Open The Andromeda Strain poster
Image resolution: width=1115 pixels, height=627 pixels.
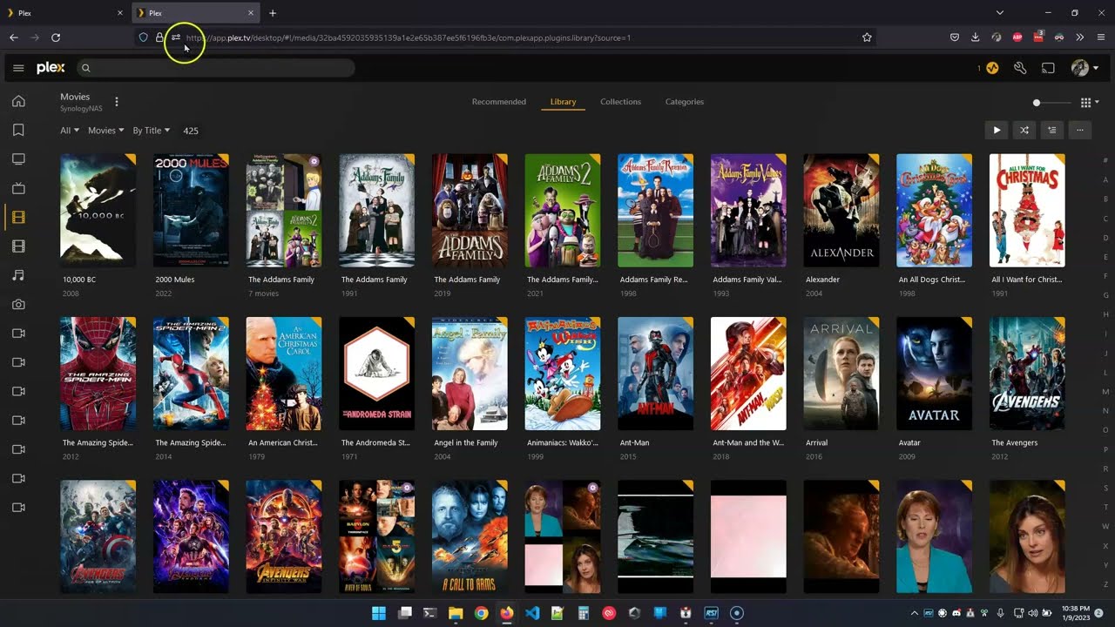tap(376, 373)
